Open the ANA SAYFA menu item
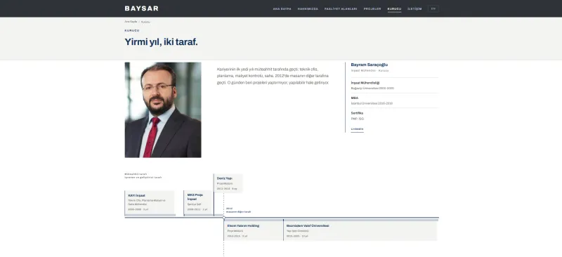This screenshot has height=257, width=562. (282, 8)
